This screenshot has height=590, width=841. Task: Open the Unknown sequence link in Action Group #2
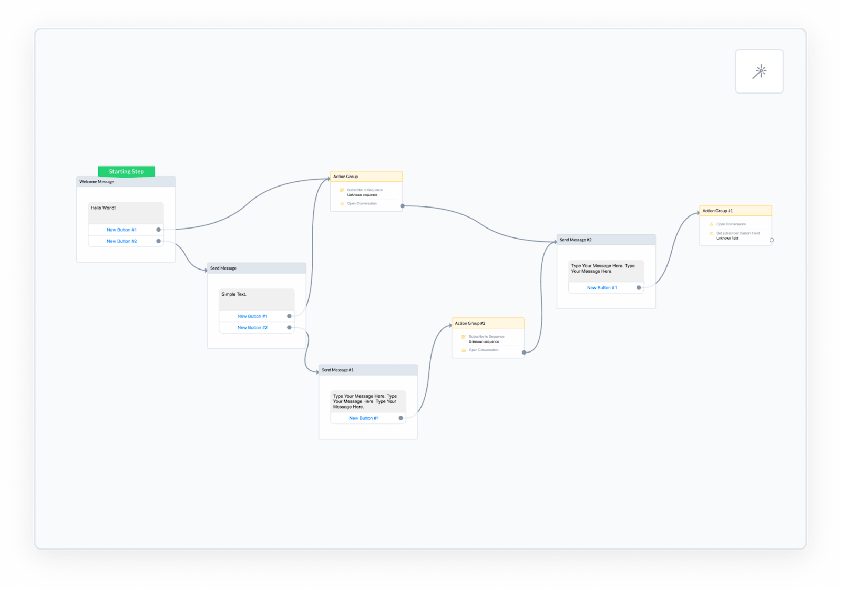pyautogui.click(x=484, y=341)
